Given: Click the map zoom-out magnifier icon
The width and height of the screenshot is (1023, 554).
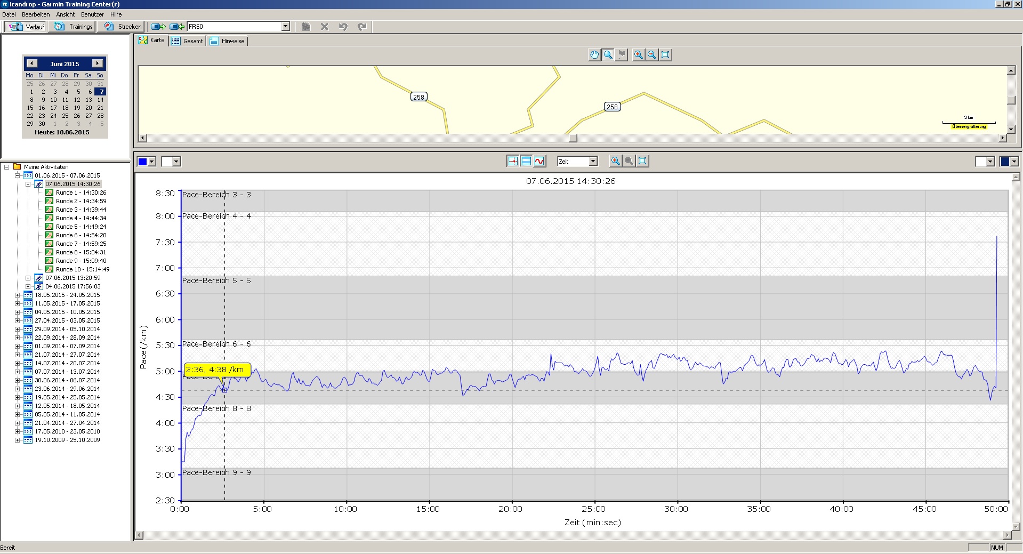Looking at the screenshot, I should [651, 55].
